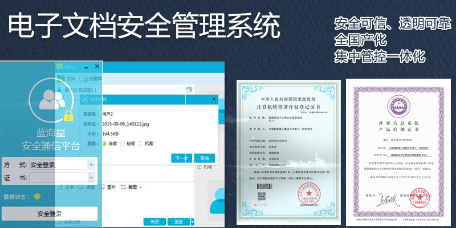Expand the 证书 certificate dropdown

[x=91, y=177]
